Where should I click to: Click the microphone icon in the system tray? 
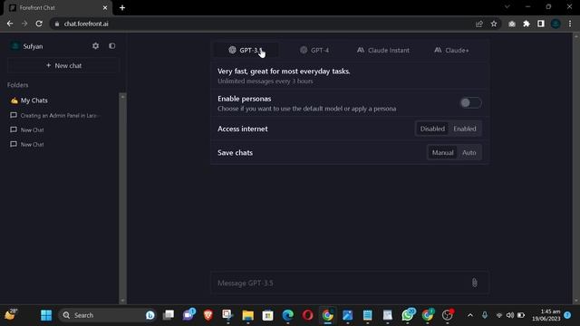485,315
